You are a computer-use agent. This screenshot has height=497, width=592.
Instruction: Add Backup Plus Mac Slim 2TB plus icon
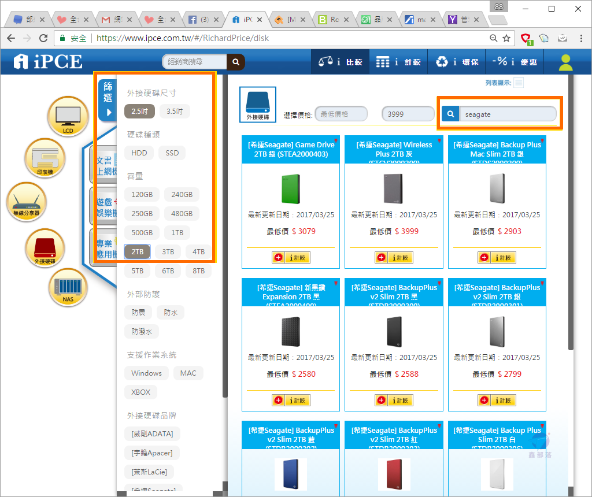pos(484,258)
